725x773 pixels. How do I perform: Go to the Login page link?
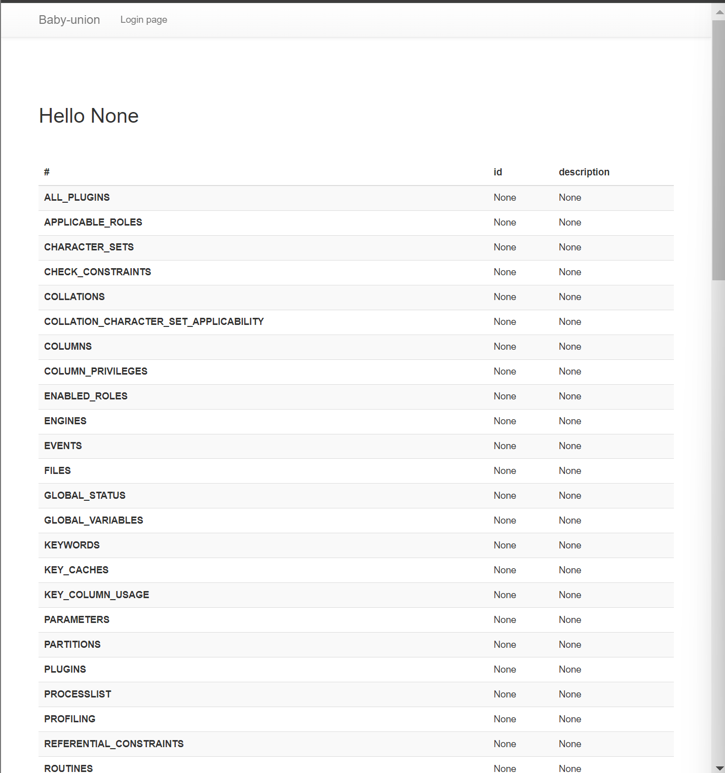144,20
